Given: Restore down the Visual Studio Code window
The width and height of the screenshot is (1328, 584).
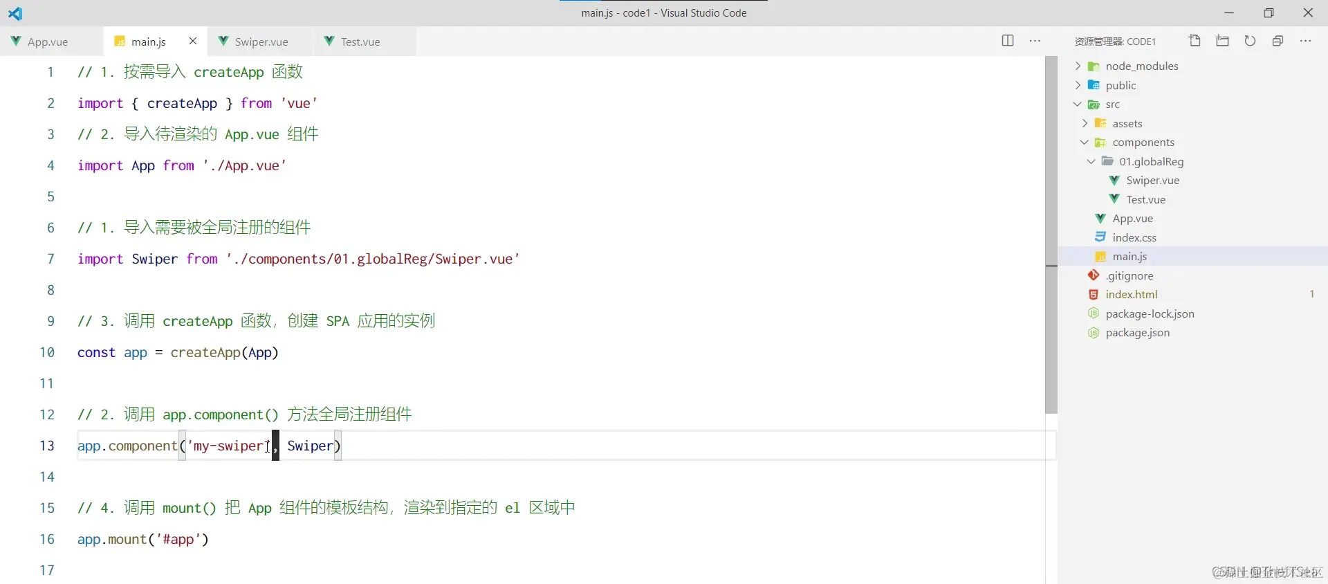Looking at the screenshot, I should pos(1269,13).
